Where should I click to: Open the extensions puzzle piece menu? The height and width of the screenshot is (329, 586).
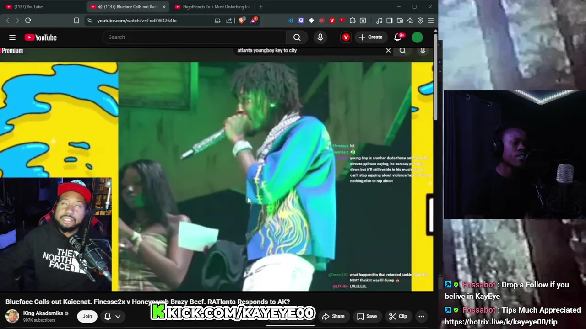click(353, 21)
